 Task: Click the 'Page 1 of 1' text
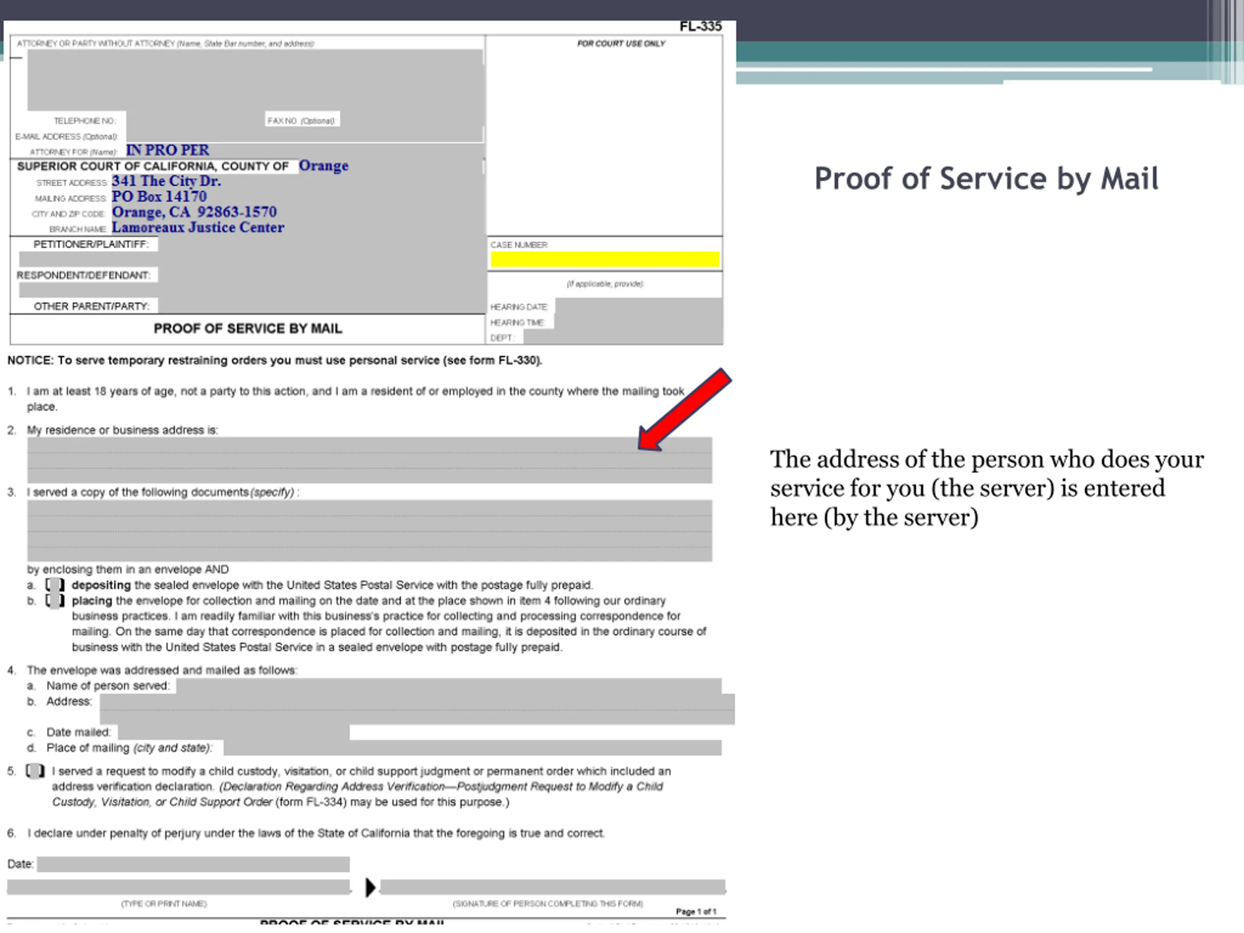pyautogui.click(x=696, y=912)
